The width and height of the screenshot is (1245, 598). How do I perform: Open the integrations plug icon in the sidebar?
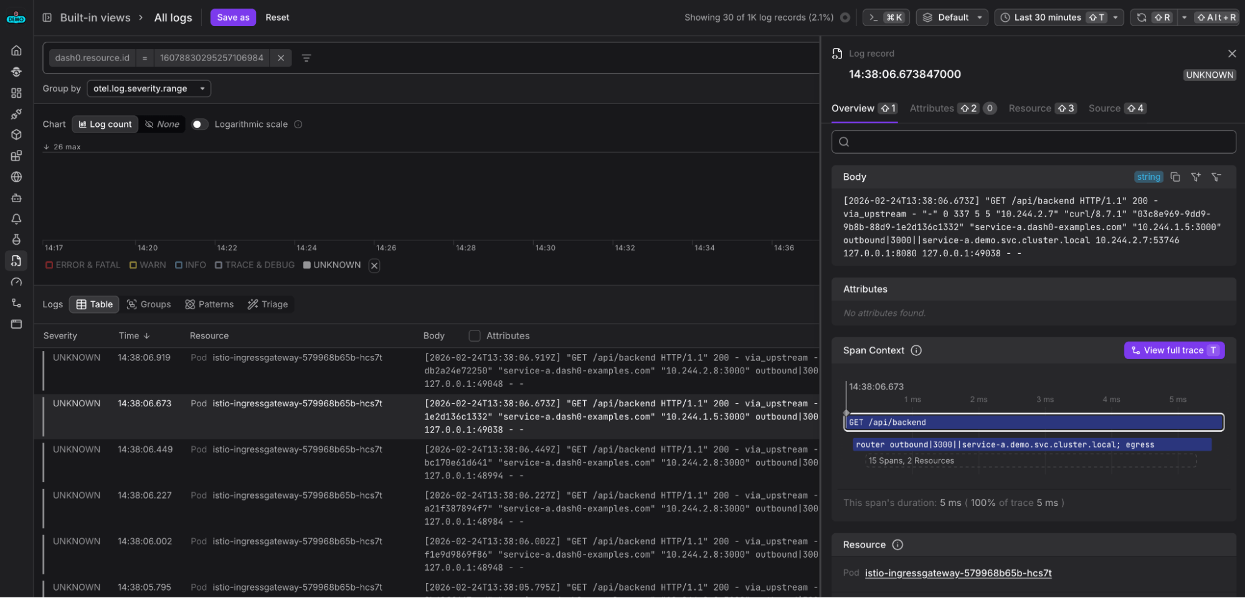[x=16, y=114]
